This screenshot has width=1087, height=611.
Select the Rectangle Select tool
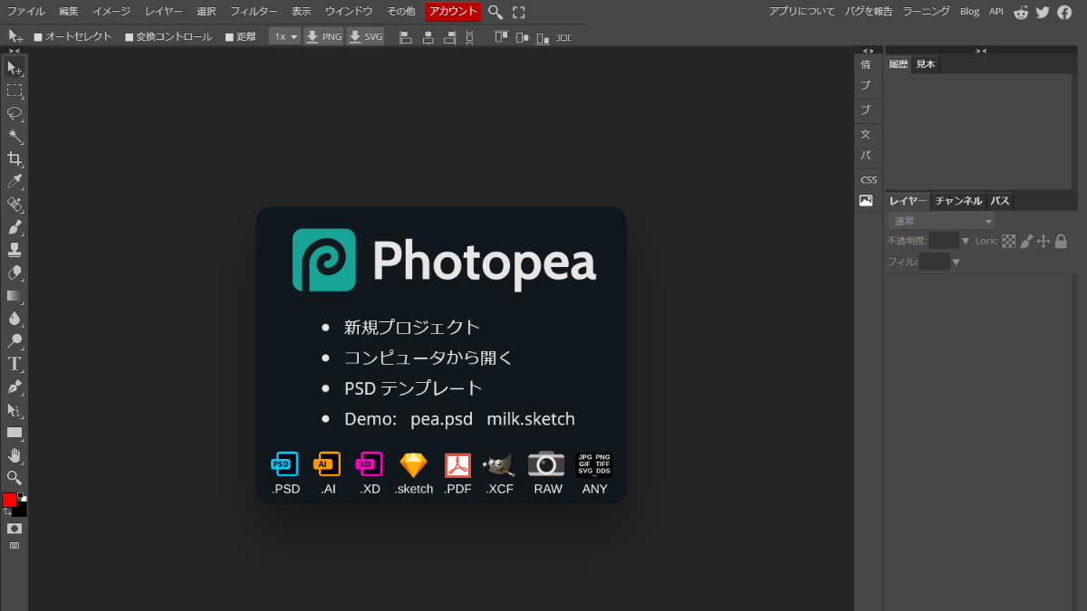14,91
